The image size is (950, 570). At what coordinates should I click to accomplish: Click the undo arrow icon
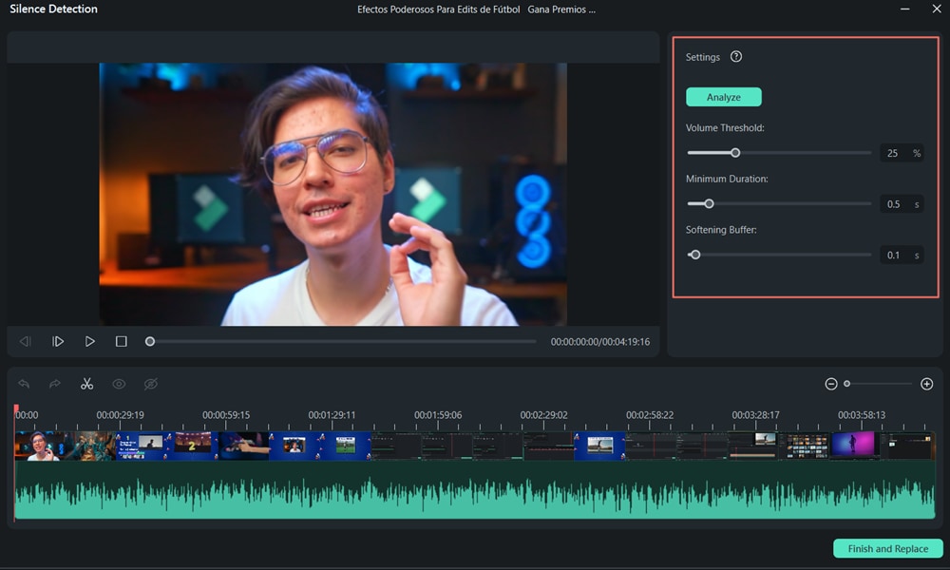[25, 384]
